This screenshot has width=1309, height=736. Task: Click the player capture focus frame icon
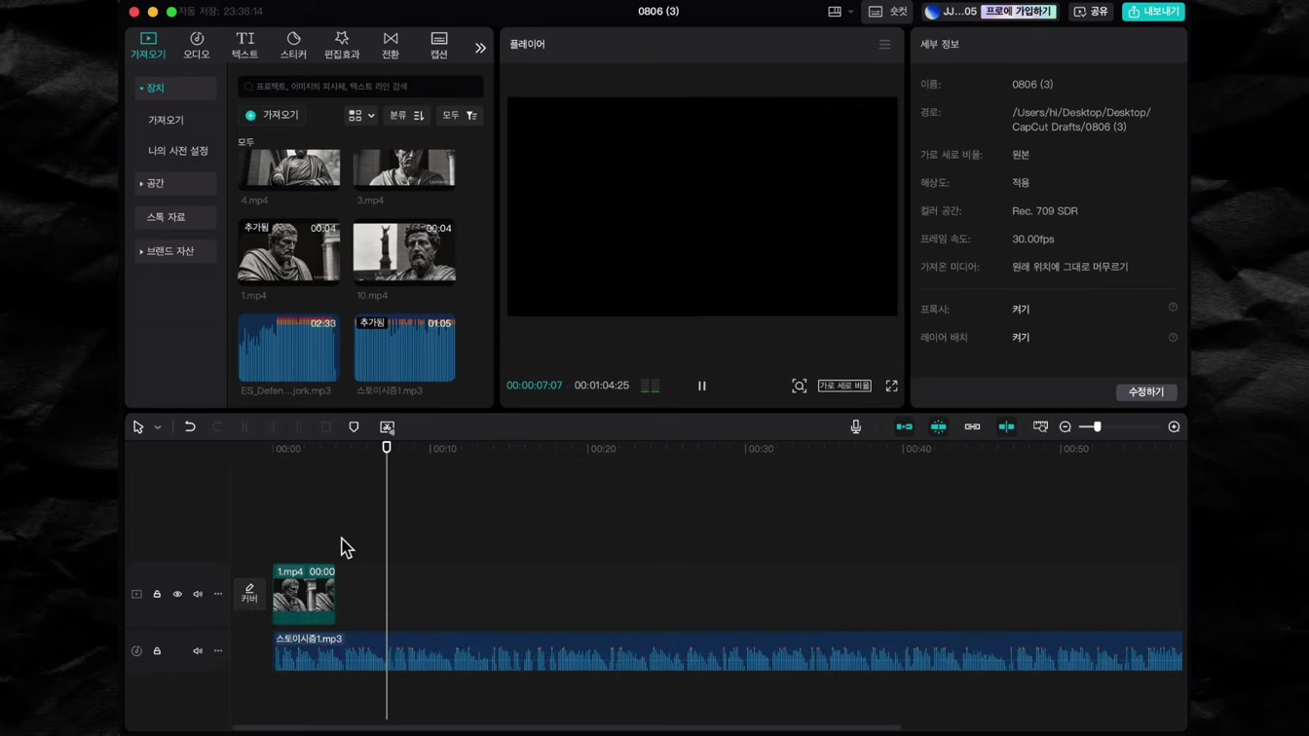799,386
